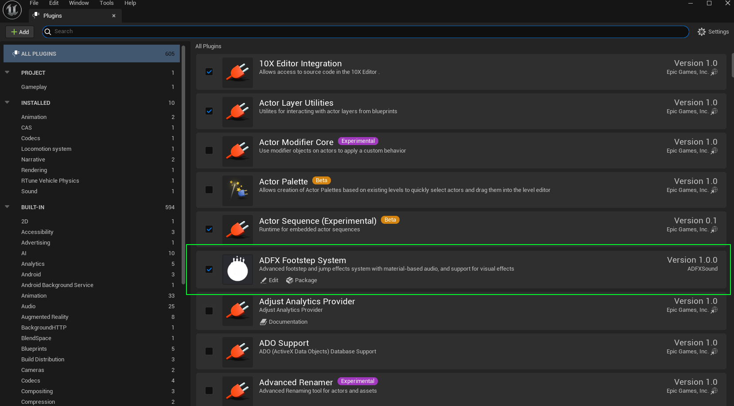Open the Window menu
Image resolution: width=734 pixels, height=406 pixels.
[x=79, y=3]
